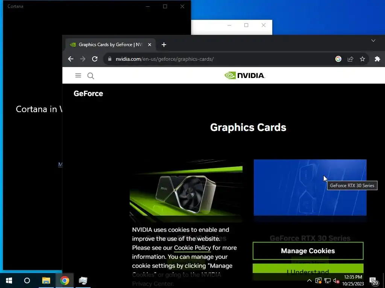Open the Windows Start menu
The height and width of the screenshot is (288, 385).
(9, 280)
